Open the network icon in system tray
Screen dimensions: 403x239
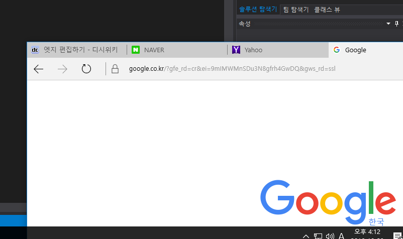click(318, 236)
